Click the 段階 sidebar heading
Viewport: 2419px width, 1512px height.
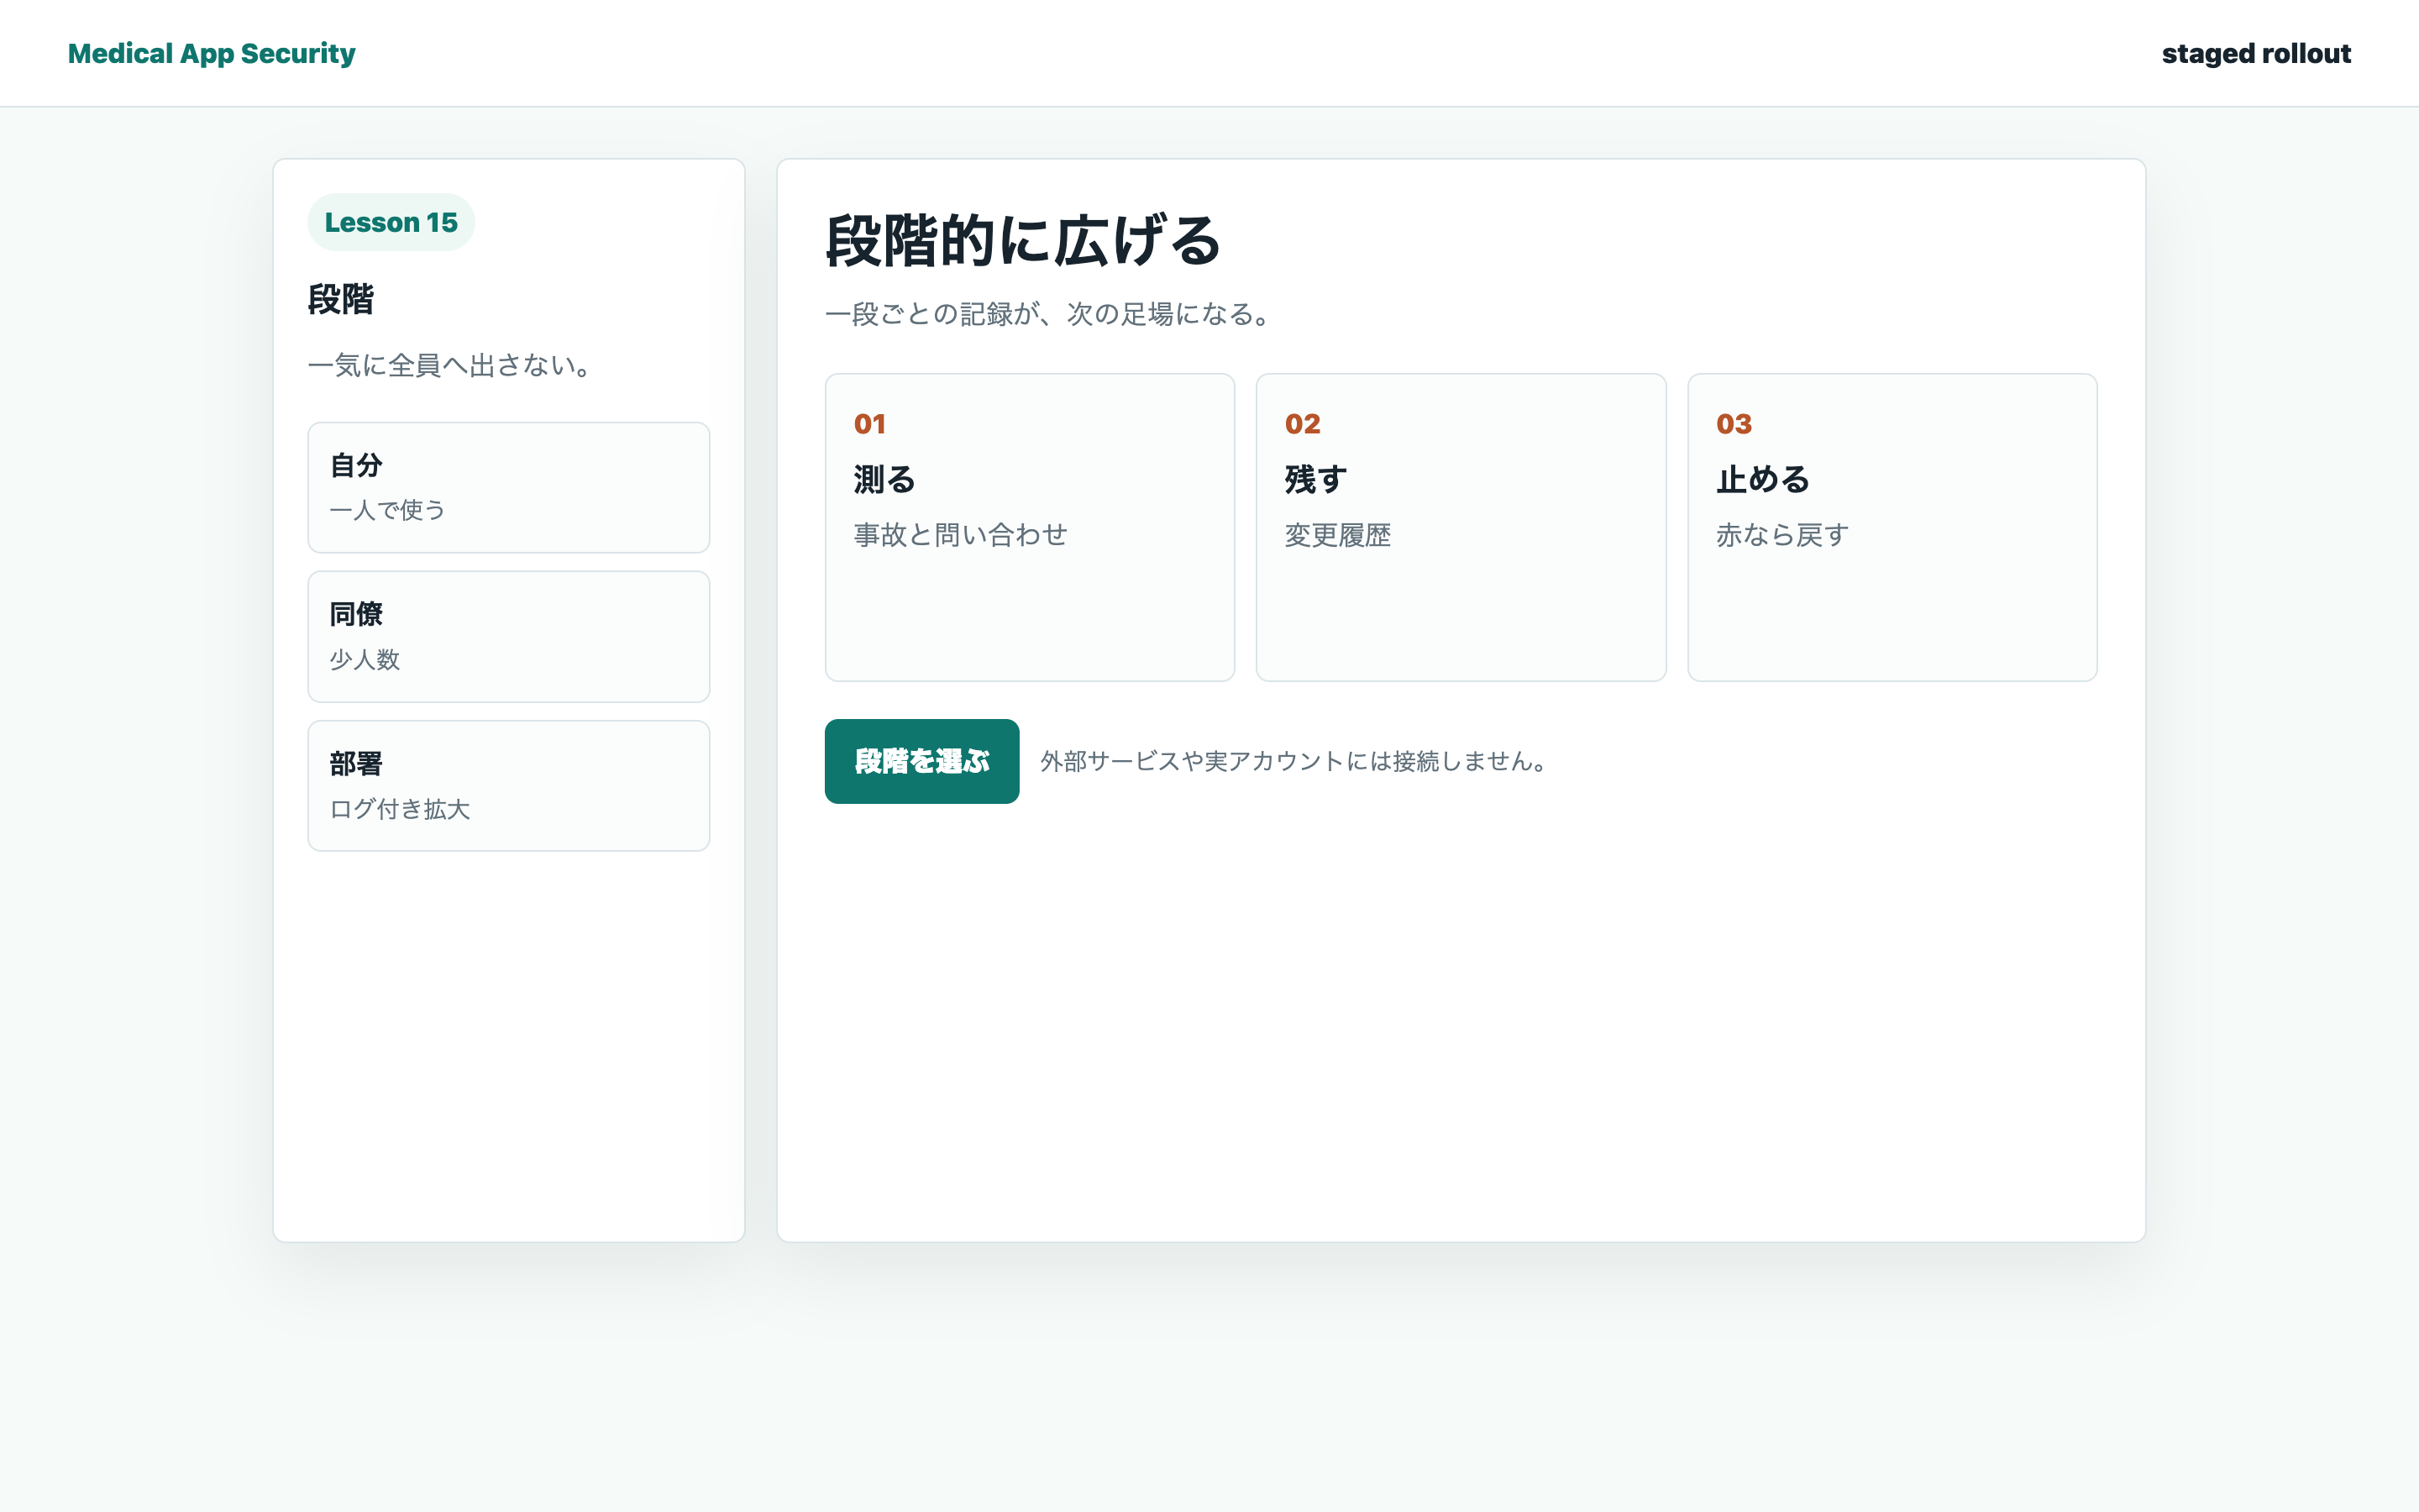pos(341,299)
